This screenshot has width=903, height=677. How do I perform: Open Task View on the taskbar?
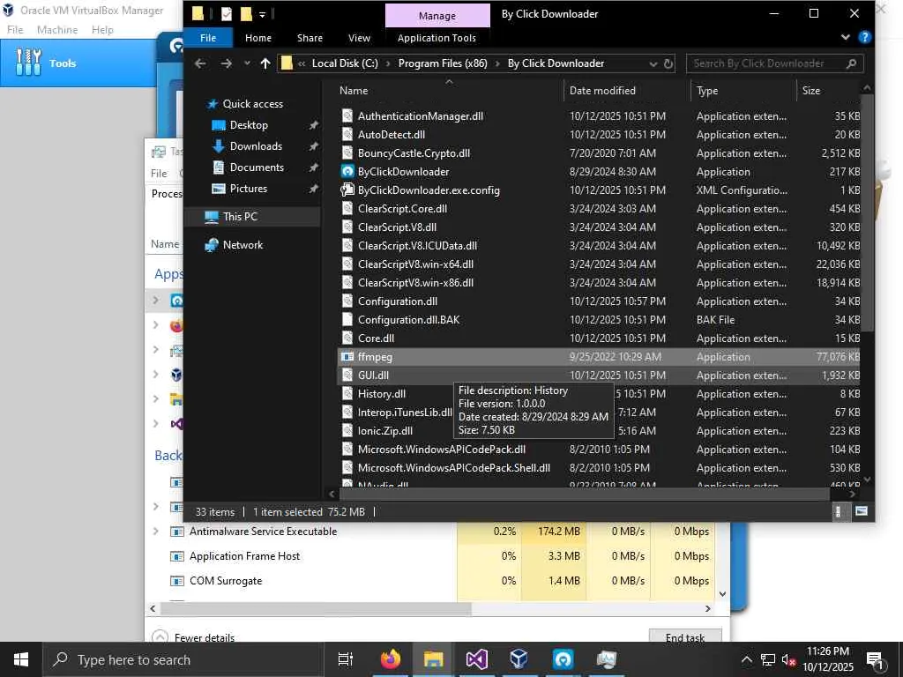(x=346, y=659)
